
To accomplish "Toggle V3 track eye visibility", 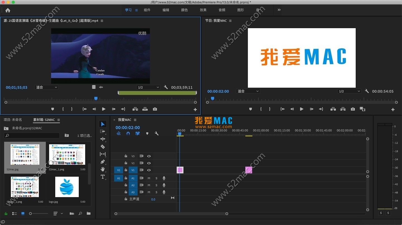I will click(x=149, y=156).
